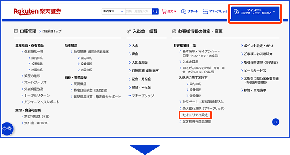Open 入出金履歴
290x155 pixels.
click(x=138, y=62)
